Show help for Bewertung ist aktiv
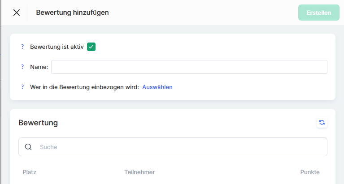This screenshot has width=344, height=184. 22,47
